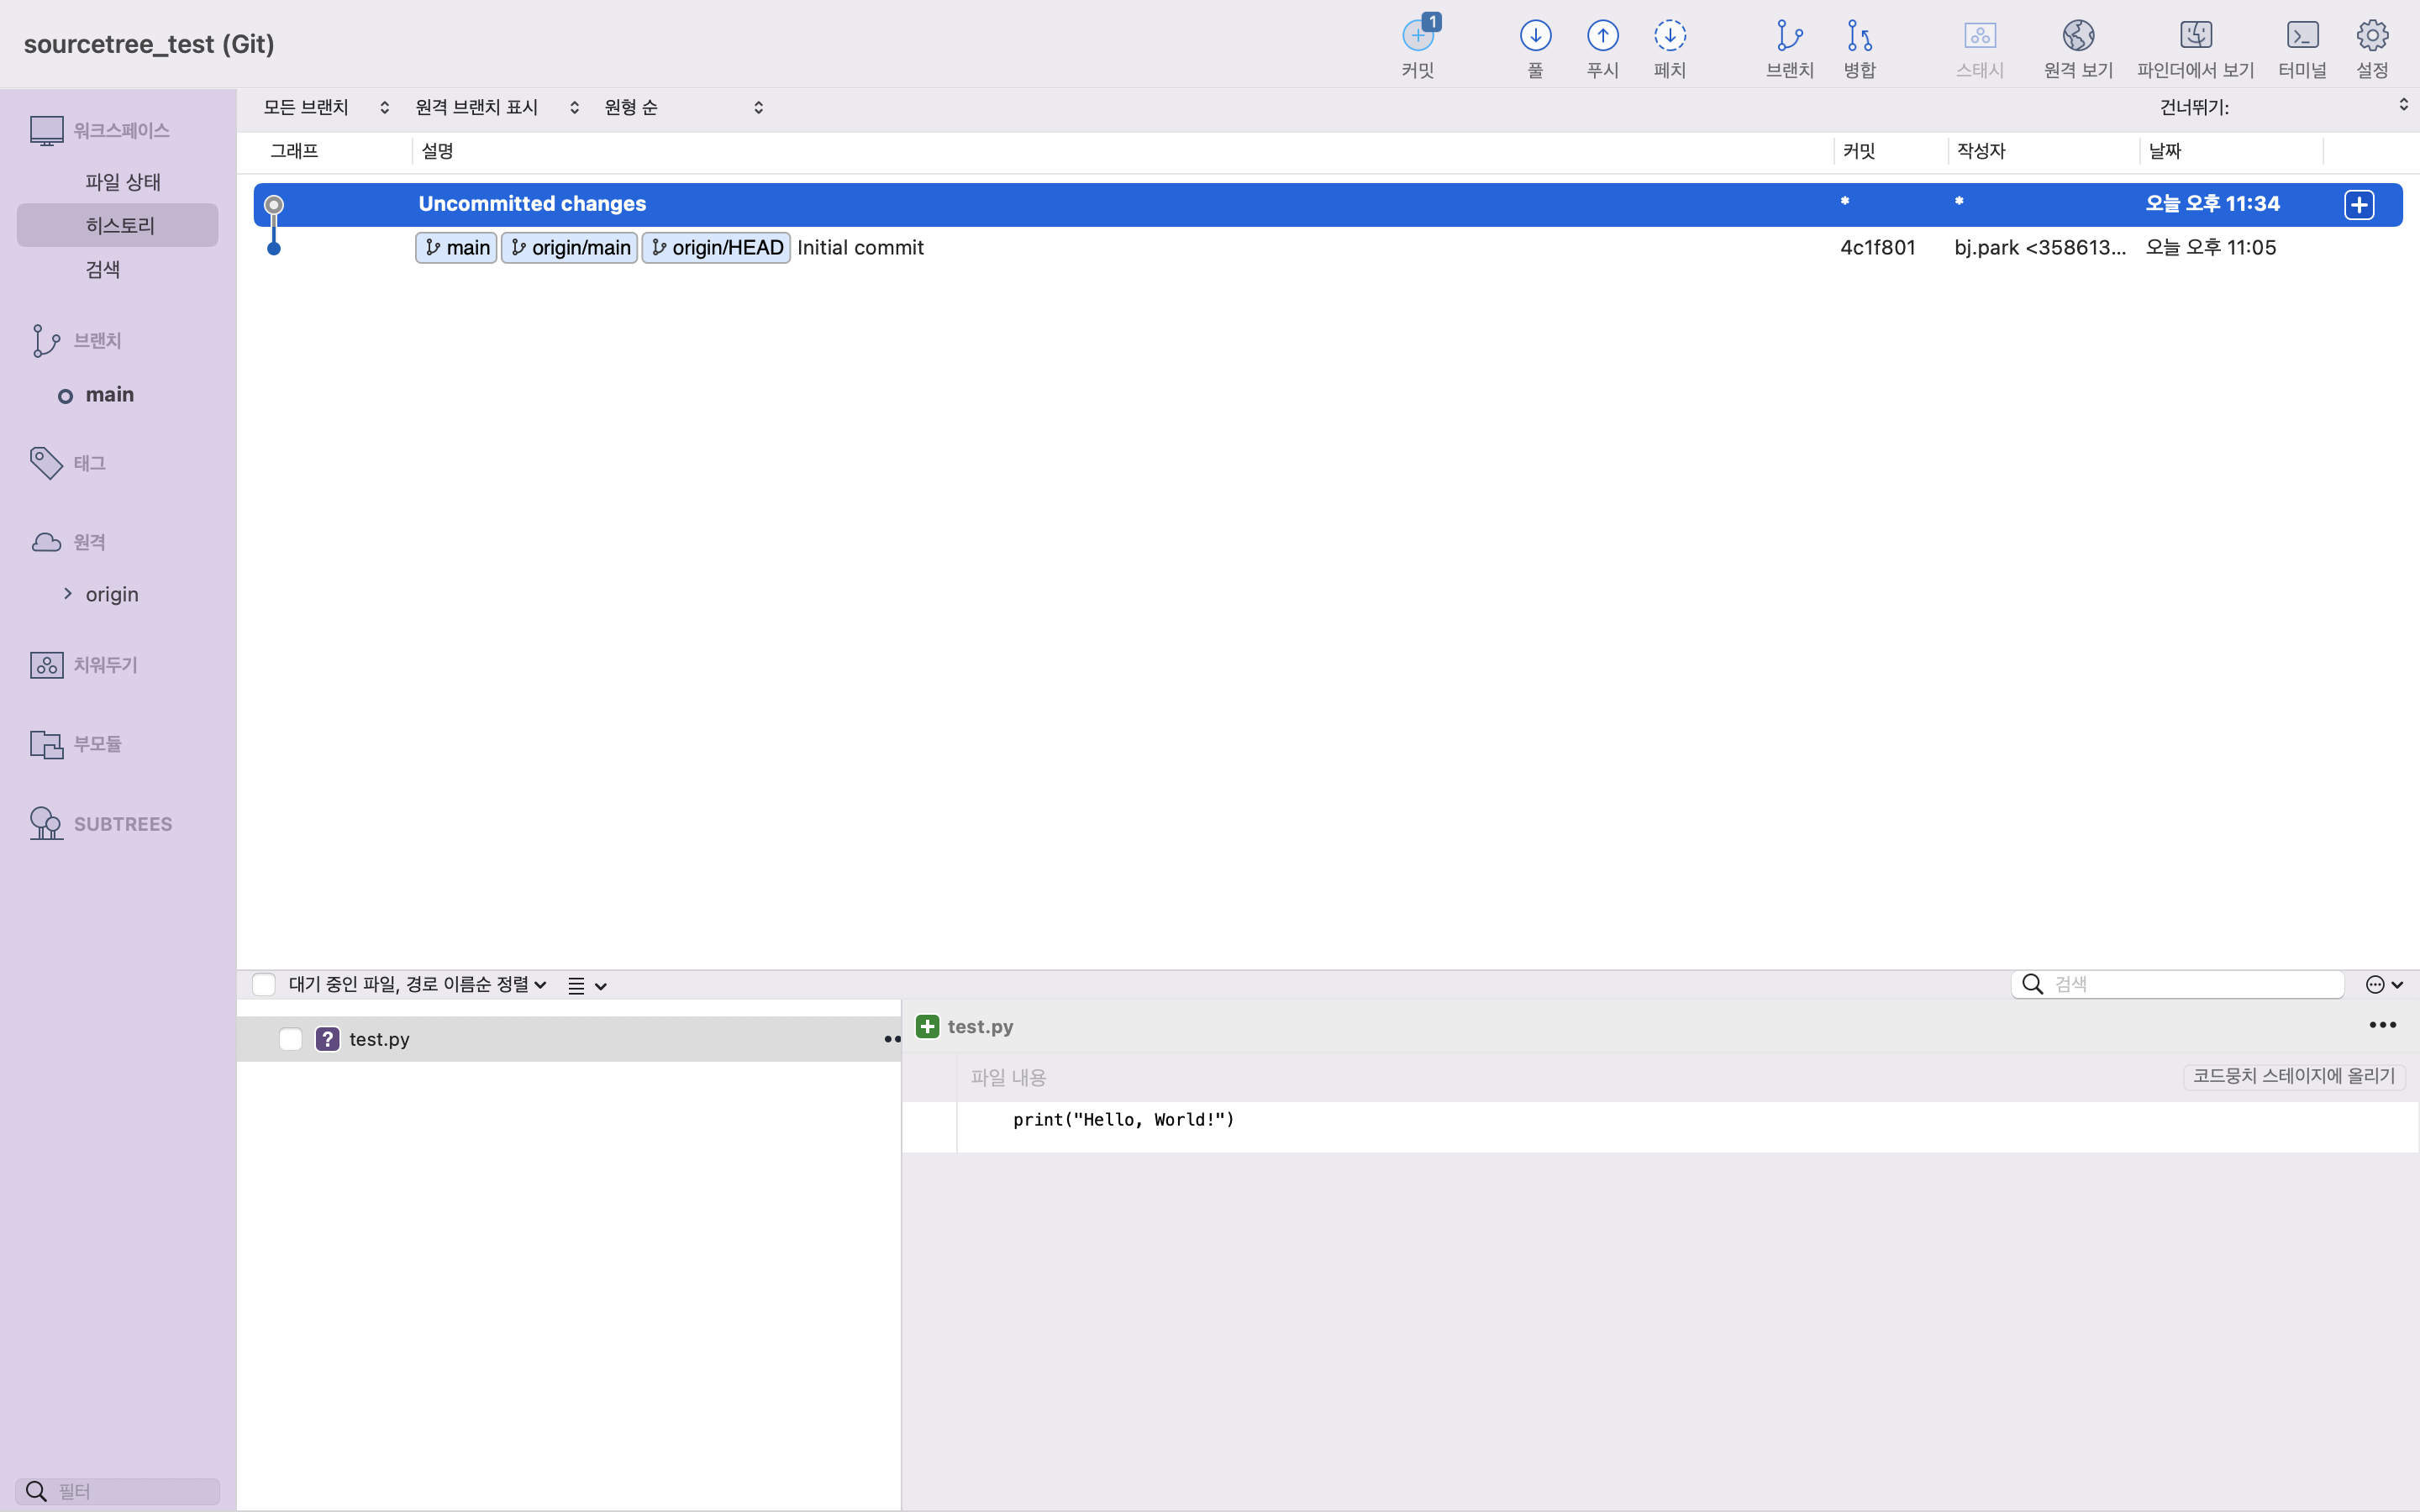Image resolution: width=2420 pixels, height=1512 pixels.
Task: Click the Merge toolbar icon
Action: pyautogui.click(x=1859, y=37)
